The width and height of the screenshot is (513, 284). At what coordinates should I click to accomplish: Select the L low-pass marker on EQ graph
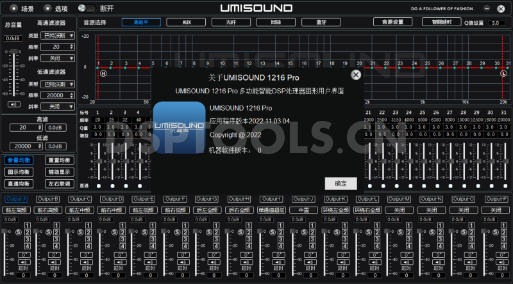click(503, 74)
